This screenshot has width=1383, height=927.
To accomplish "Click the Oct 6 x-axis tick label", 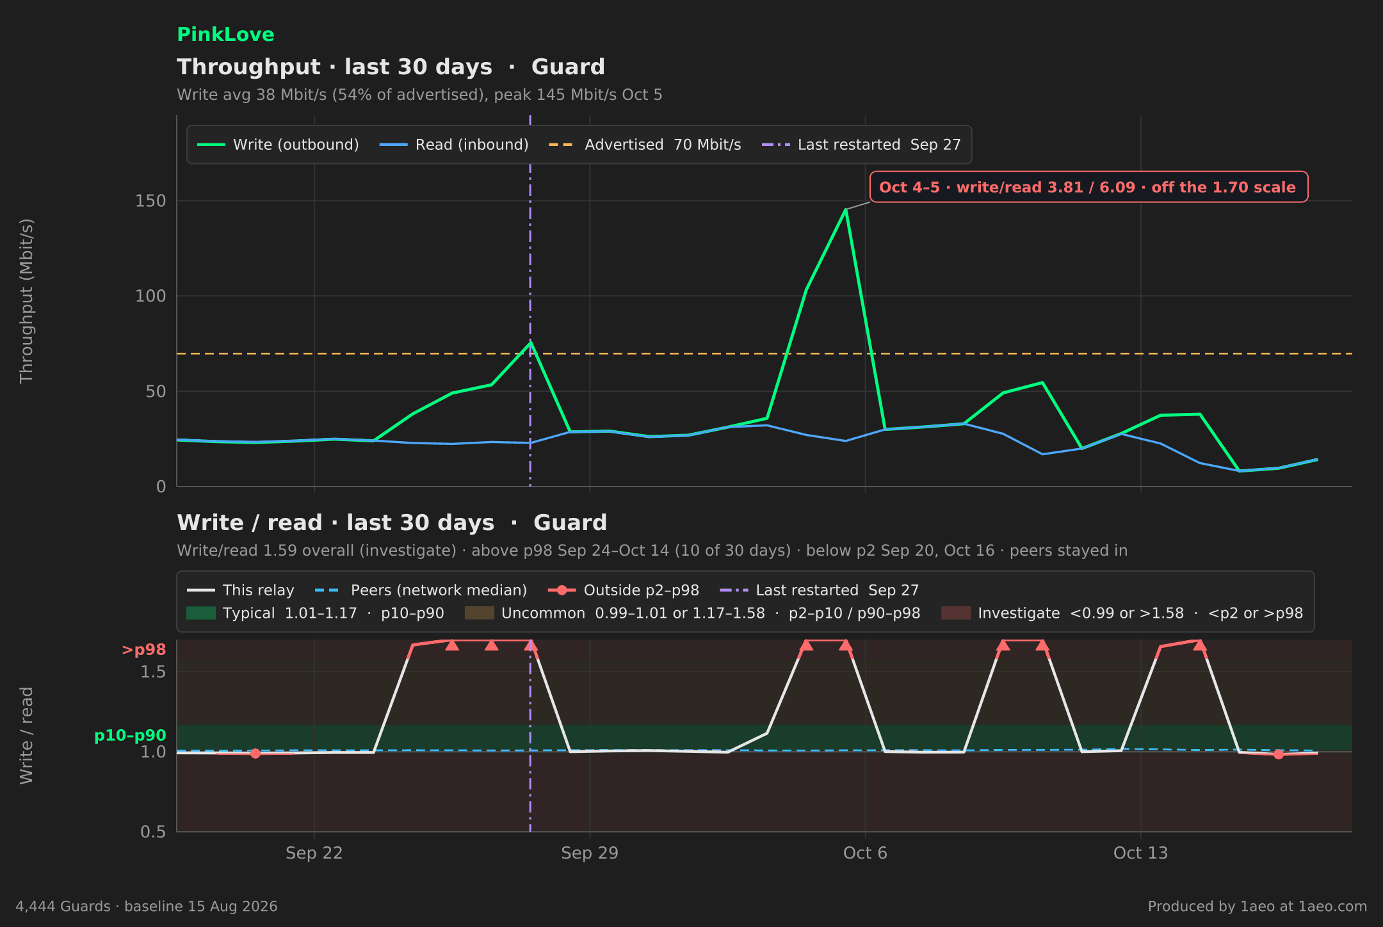I will pyautogui.click(x=865, y=853).
